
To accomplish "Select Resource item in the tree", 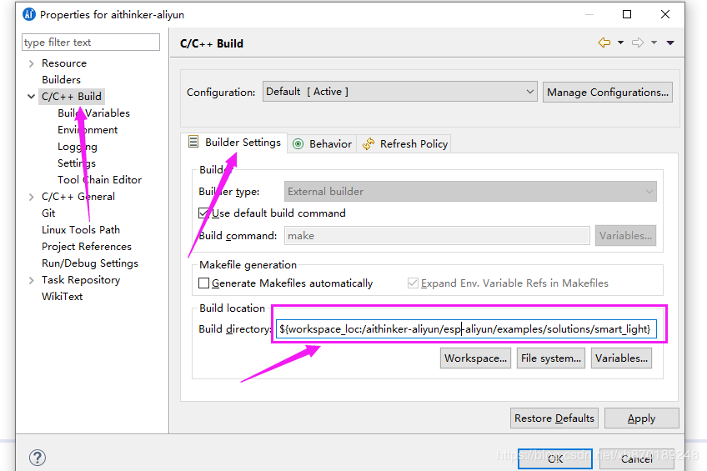I will coord(64,63).
